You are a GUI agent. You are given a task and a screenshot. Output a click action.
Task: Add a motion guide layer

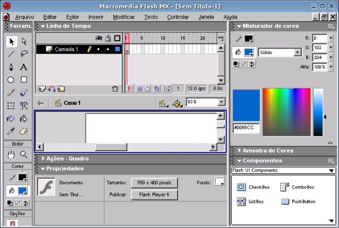click(51, 89)
